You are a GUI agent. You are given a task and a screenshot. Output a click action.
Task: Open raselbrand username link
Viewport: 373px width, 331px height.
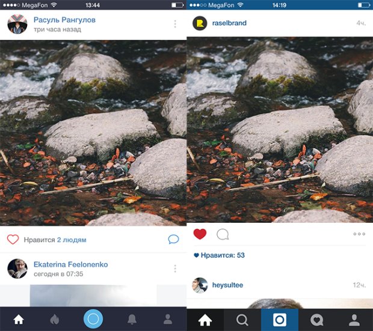[229, 23]
